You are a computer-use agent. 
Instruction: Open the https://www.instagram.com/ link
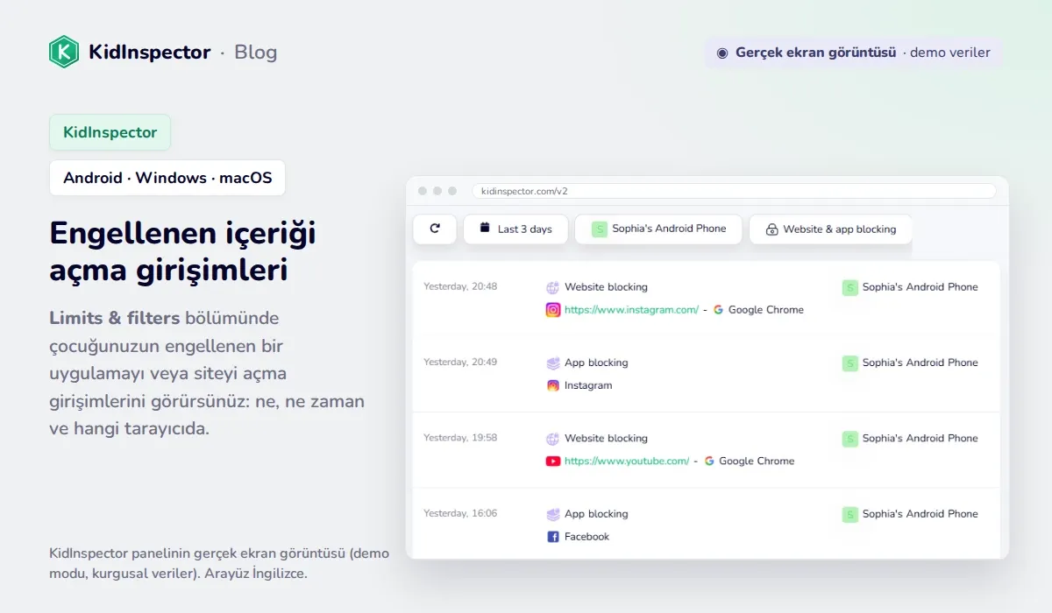point(631,309)
